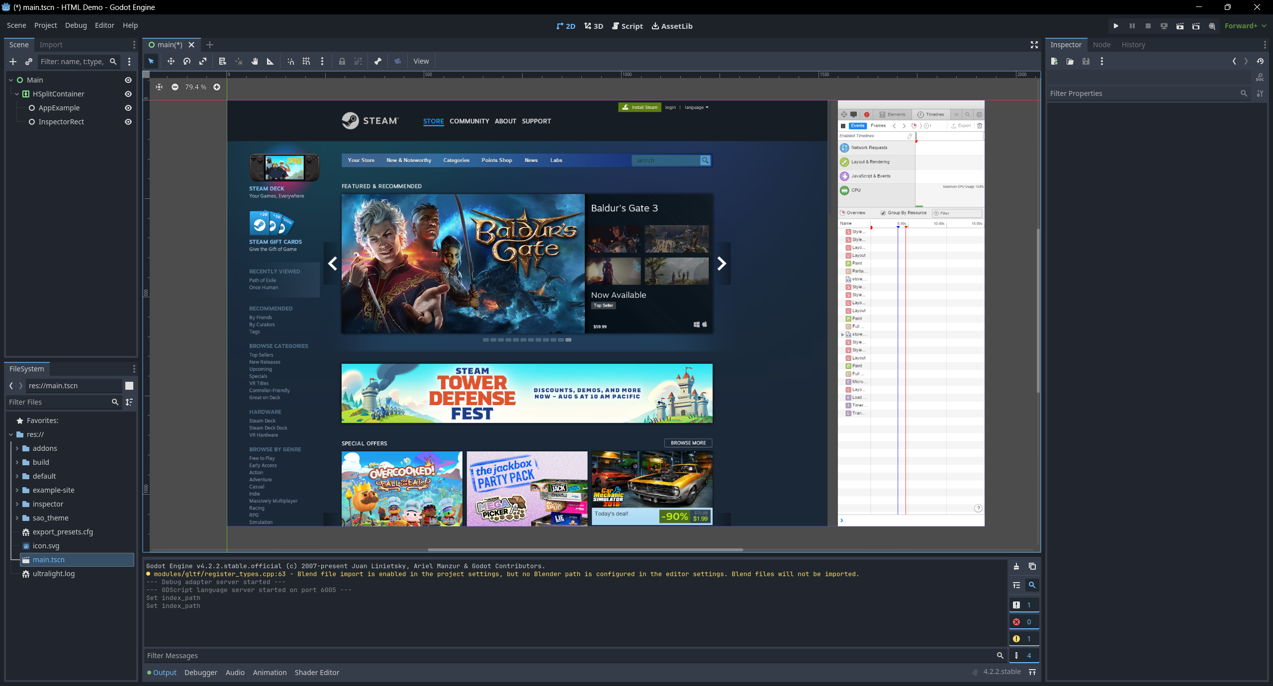This screenshot has height=686, width=1273.
Task: Click Add Child Node plus icon
Action: point(13,62)
